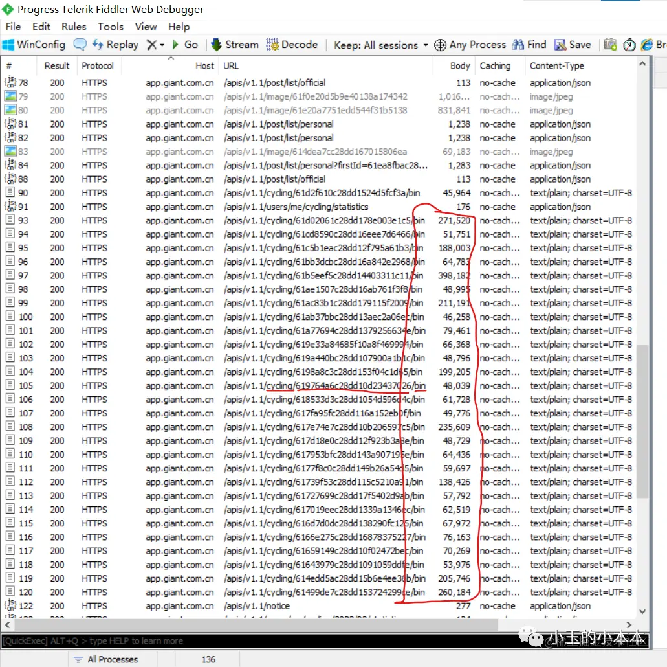
Task: Select session 81 JSON icon
Action: point(10,124)
